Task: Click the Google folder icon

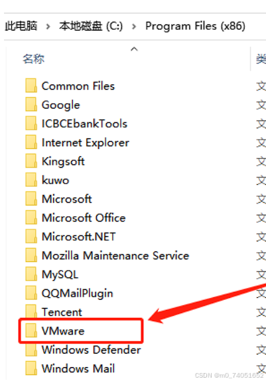Action: (x=31, y=105)
